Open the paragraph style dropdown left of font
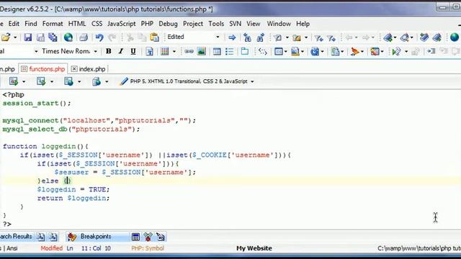This screenshot has width=461, height=259. coord(36,52)
